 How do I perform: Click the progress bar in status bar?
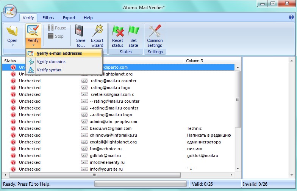(x=140, y=184)
